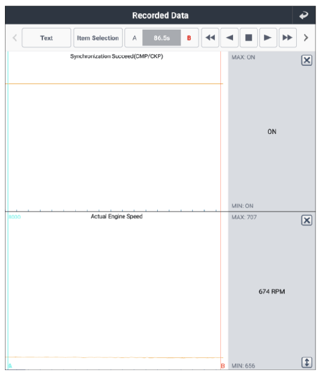Click the 8000 axis scale label
The height and width of the screenshot is (375, 321).
[15, 217]
